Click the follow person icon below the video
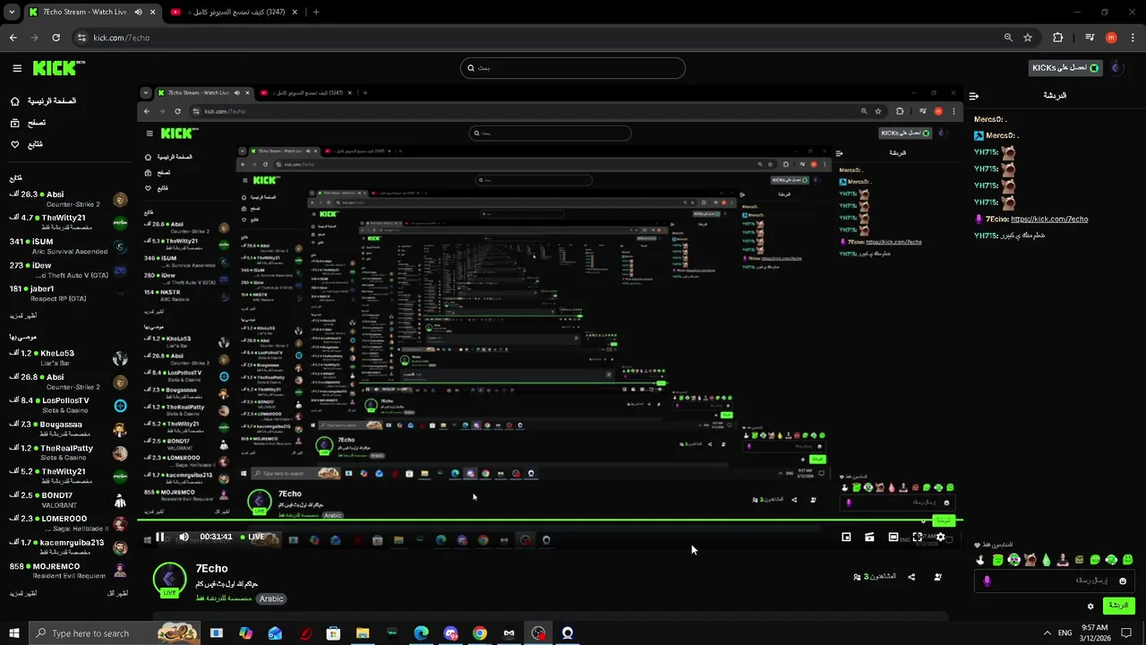 937,577
